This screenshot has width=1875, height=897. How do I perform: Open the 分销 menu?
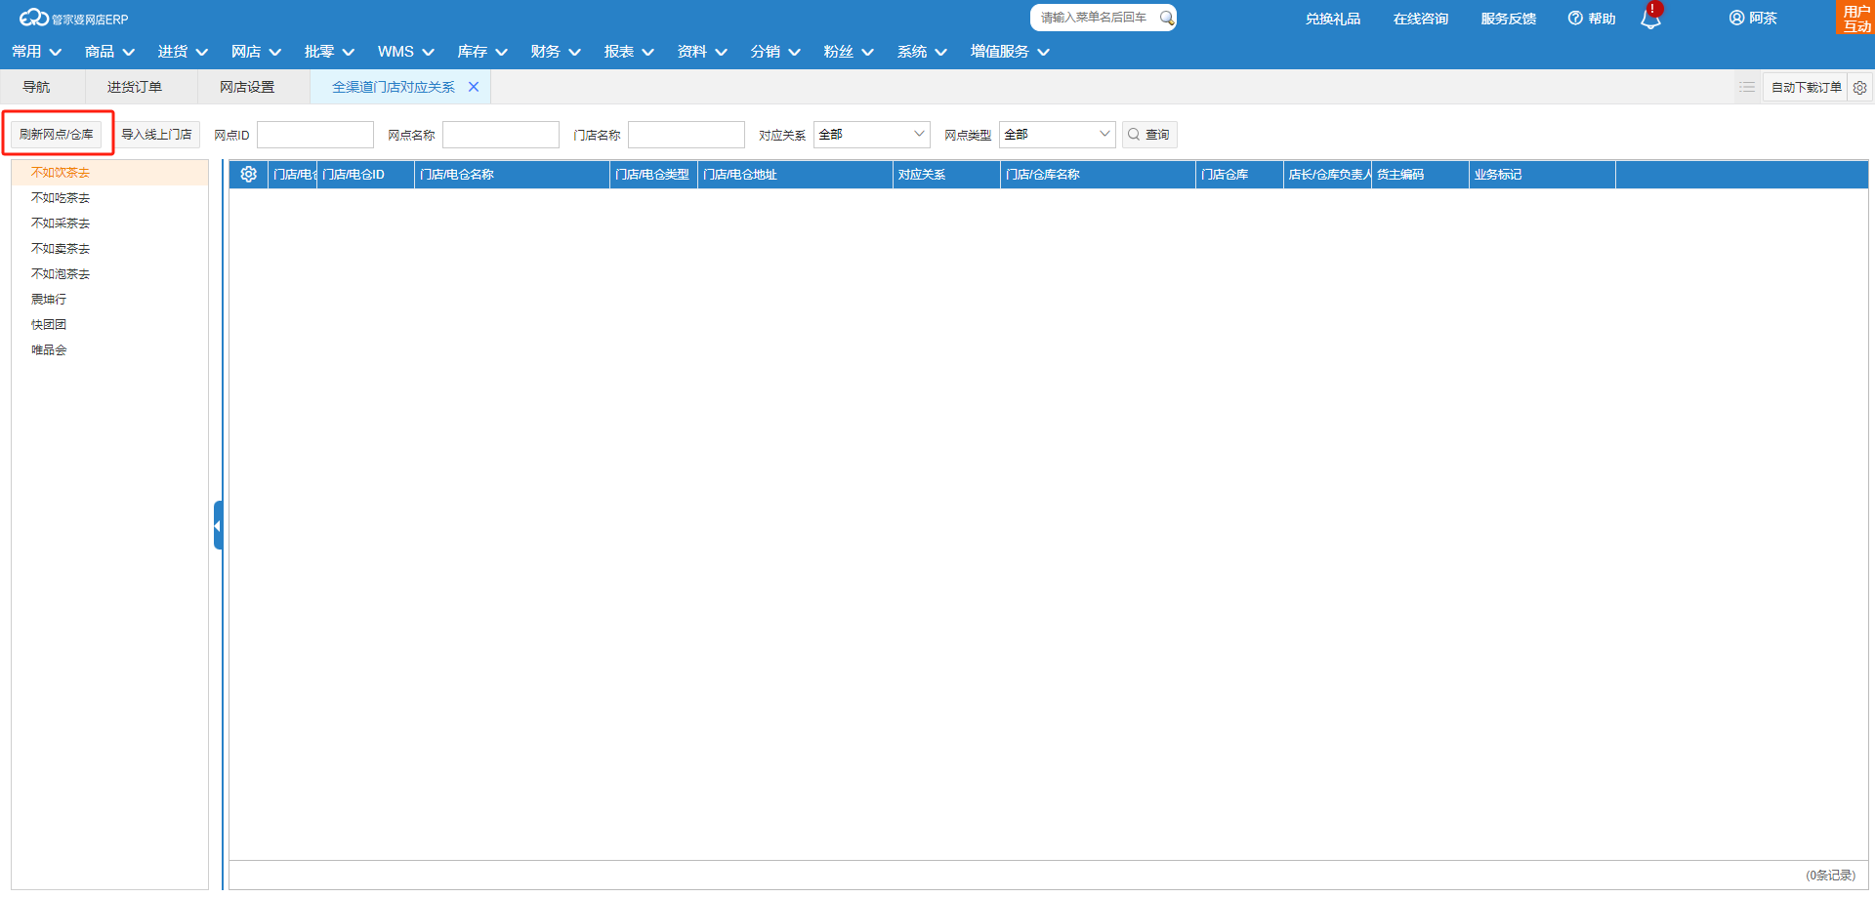(x=775, y=52)
